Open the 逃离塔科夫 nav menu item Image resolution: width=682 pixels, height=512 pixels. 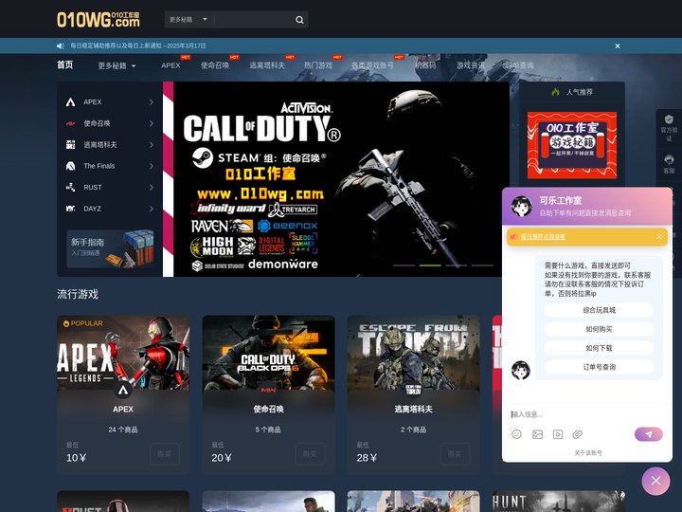click(267, 65)
